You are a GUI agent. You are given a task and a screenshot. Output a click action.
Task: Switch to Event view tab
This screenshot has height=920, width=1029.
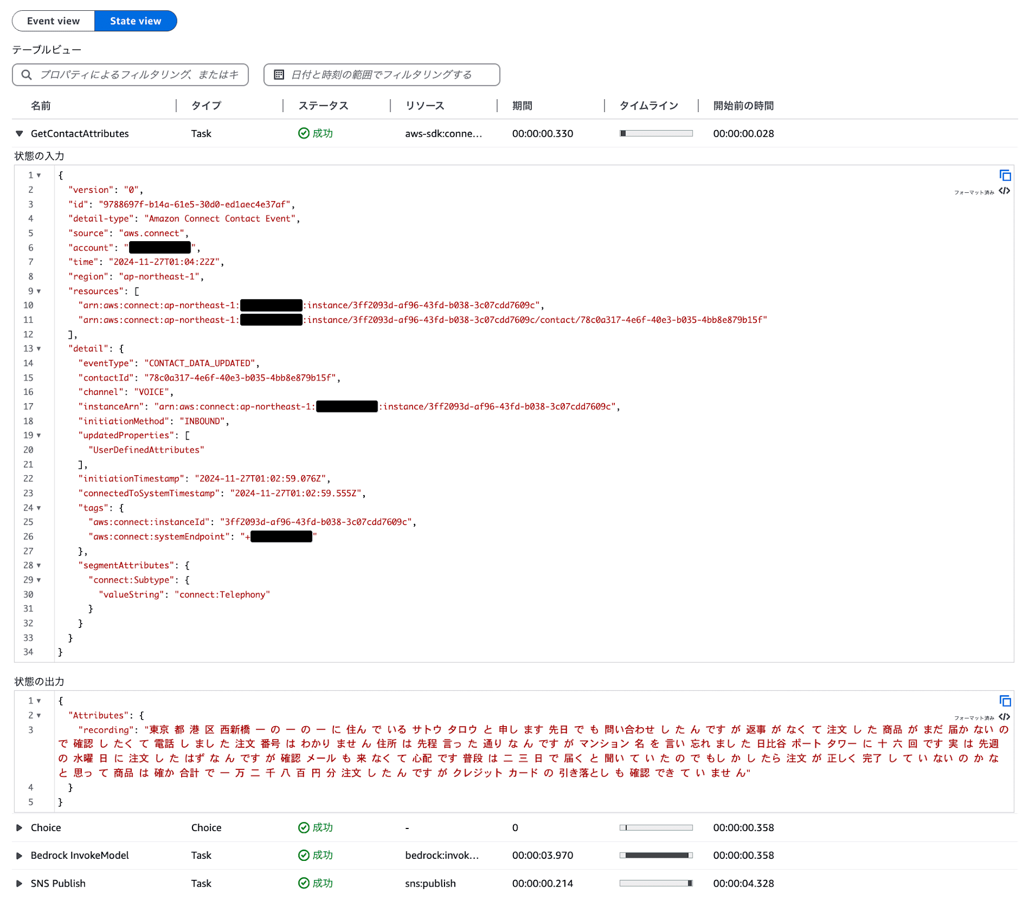[54, 21]
